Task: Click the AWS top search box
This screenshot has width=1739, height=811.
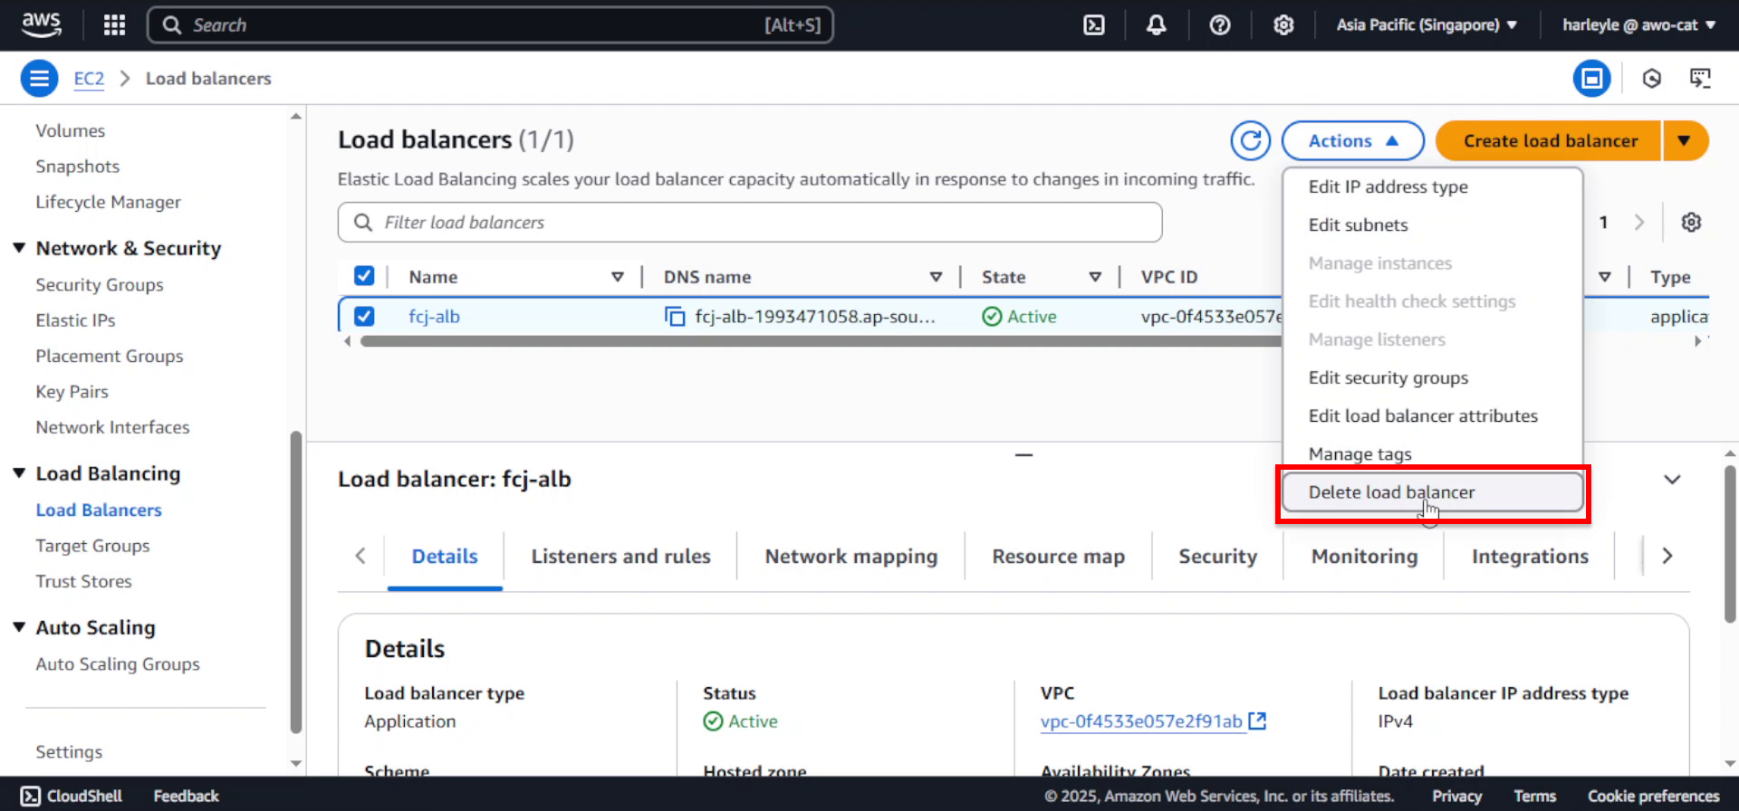Action: 490,24
